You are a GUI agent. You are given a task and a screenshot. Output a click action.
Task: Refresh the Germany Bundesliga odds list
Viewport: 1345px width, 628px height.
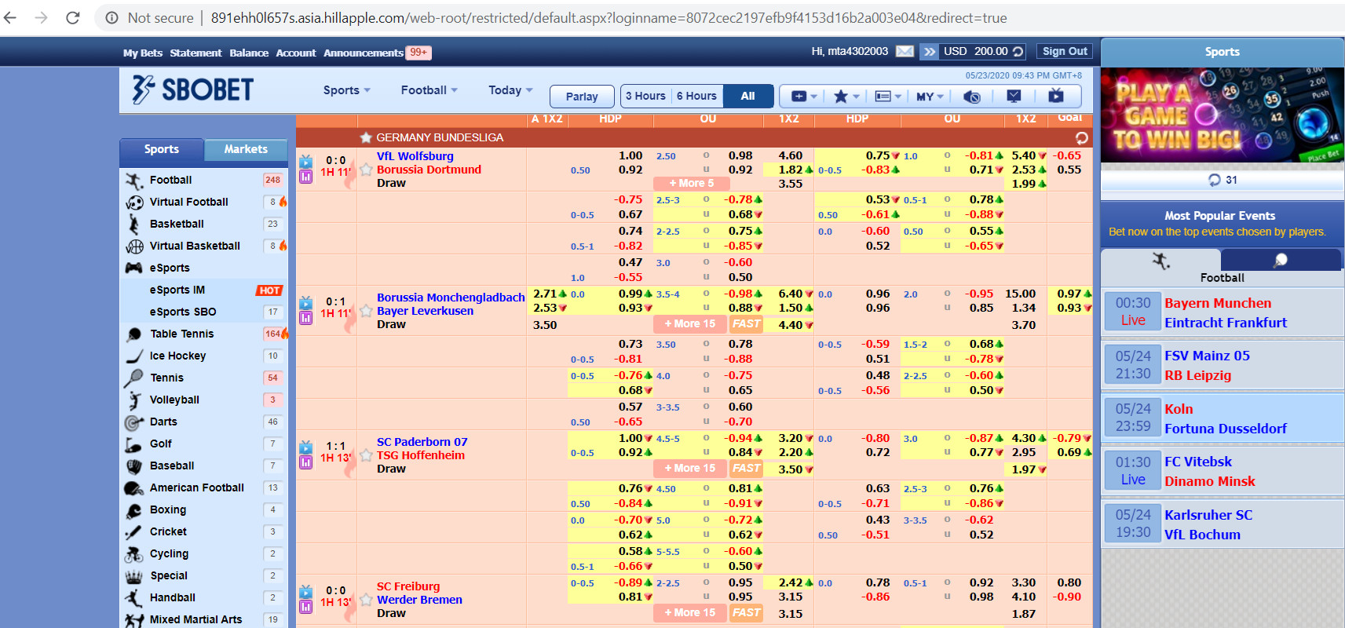(1081, 137)
